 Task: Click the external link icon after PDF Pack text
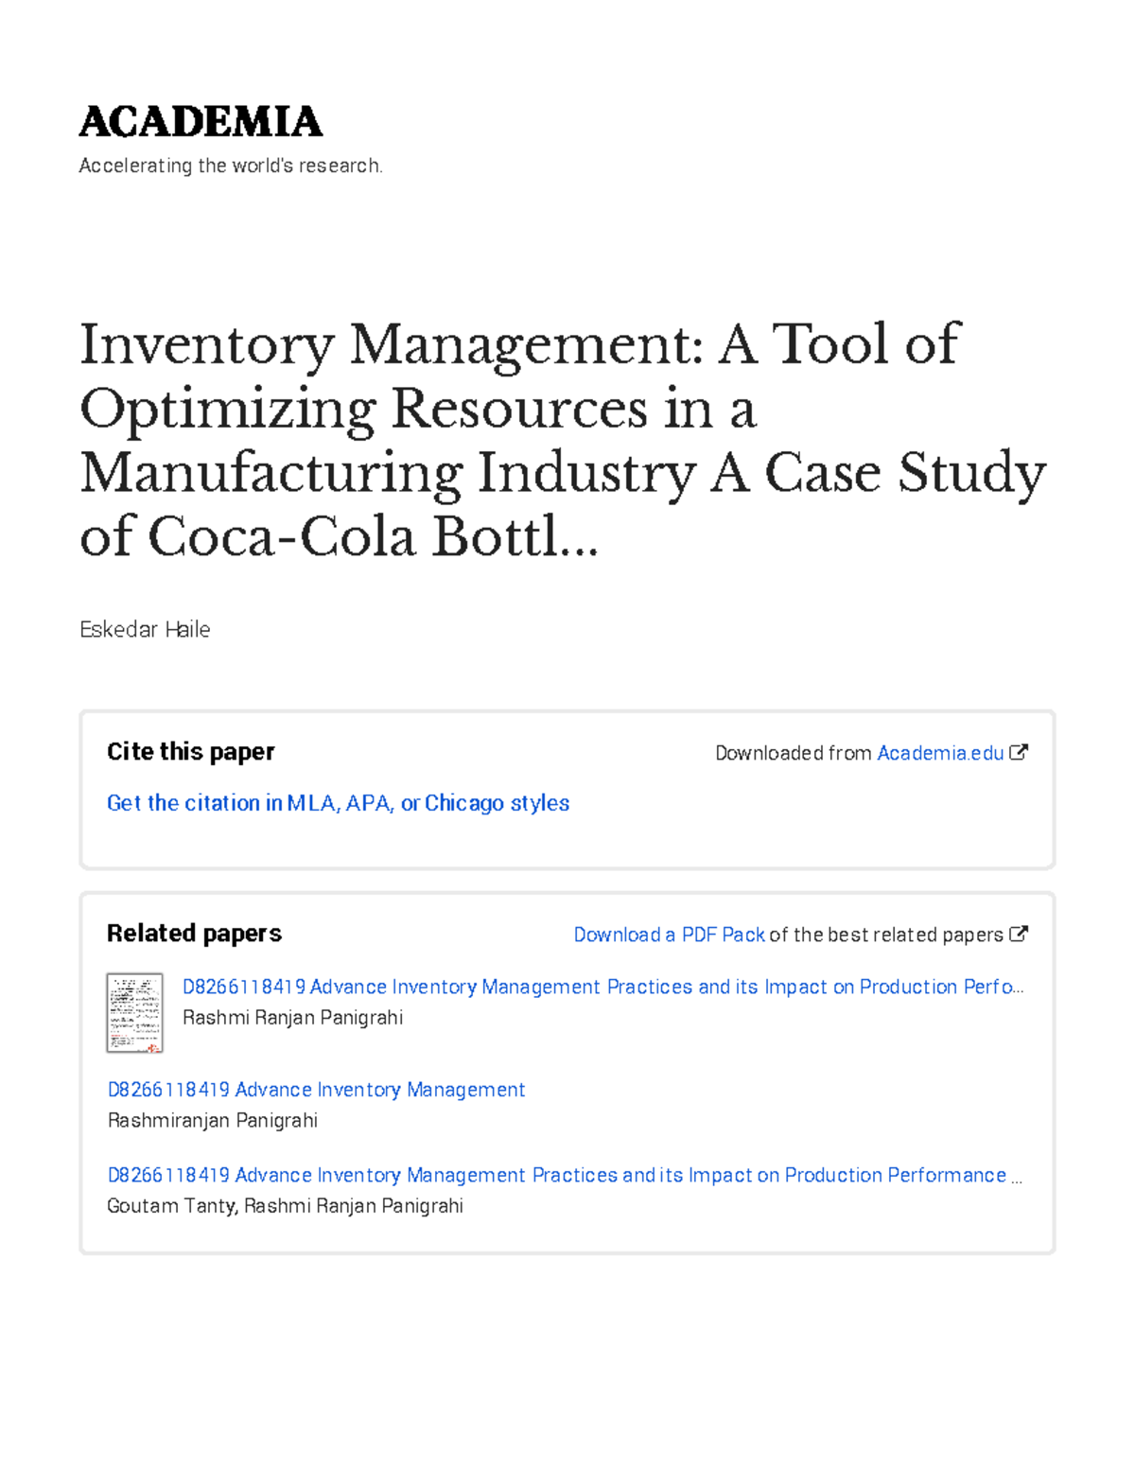pyautogui.click(x=1020, y=935)
